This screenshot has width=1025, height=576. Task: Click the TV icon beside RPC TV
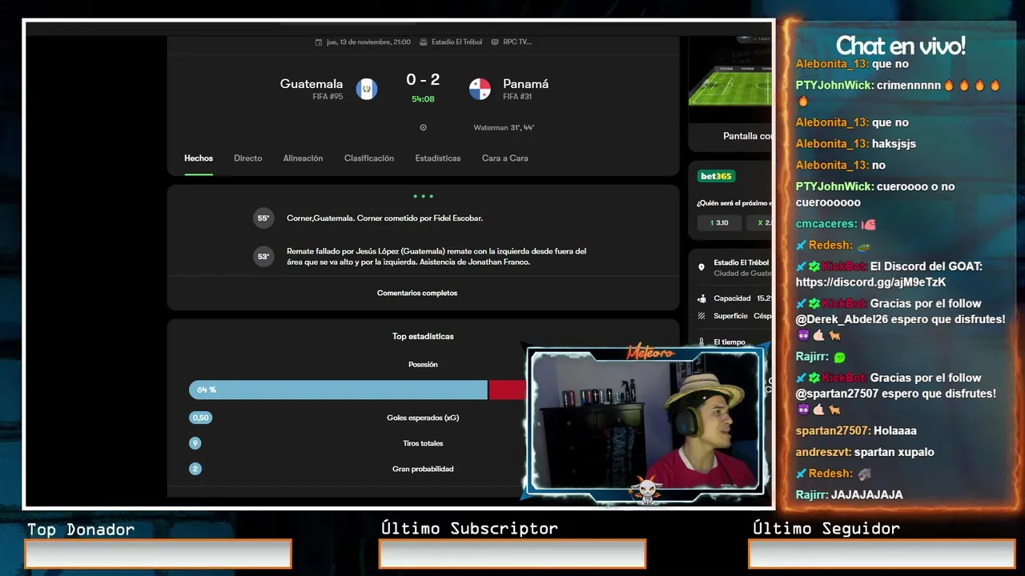coord(495,42)
